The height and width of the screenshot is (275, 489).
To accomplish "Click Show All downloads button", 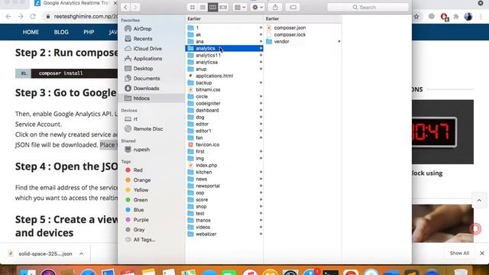I will [459, 253].
